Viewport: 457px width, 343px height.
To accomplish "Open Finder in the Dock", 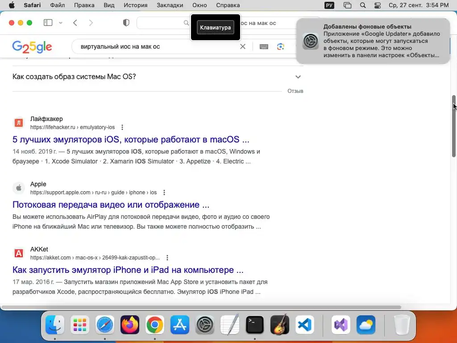I will click(55, 325).
